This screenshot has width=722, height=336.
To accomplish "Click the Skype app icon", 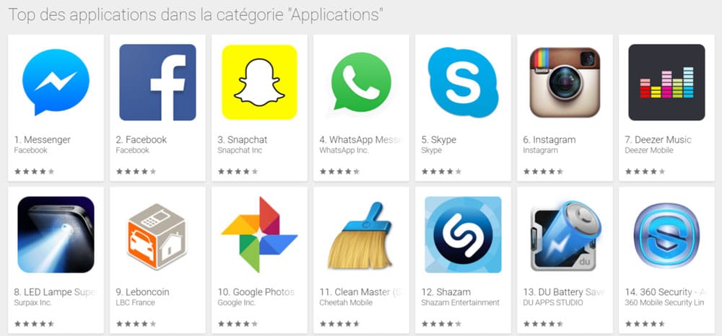I will click(463, 82).
